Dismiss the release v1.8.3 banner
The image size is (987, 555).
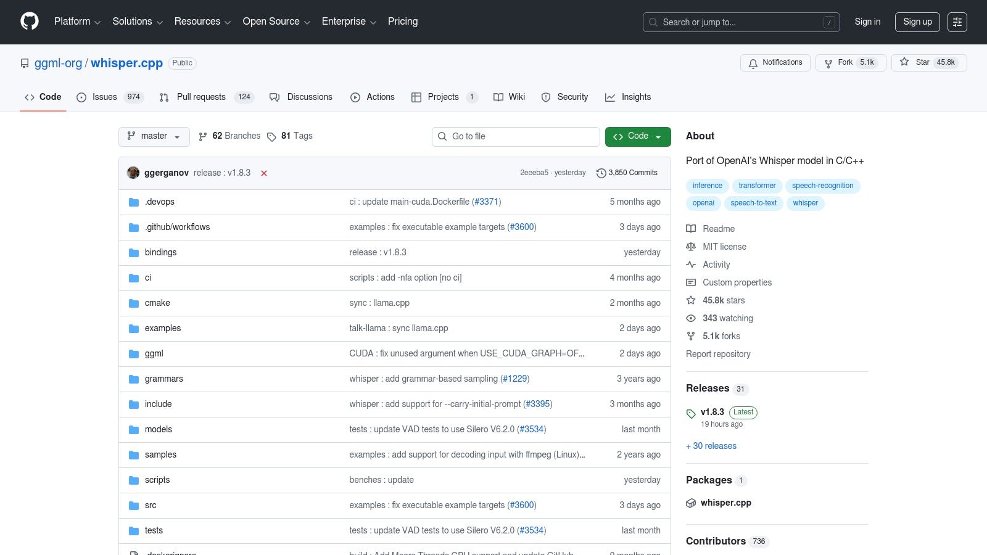(263, 173)
